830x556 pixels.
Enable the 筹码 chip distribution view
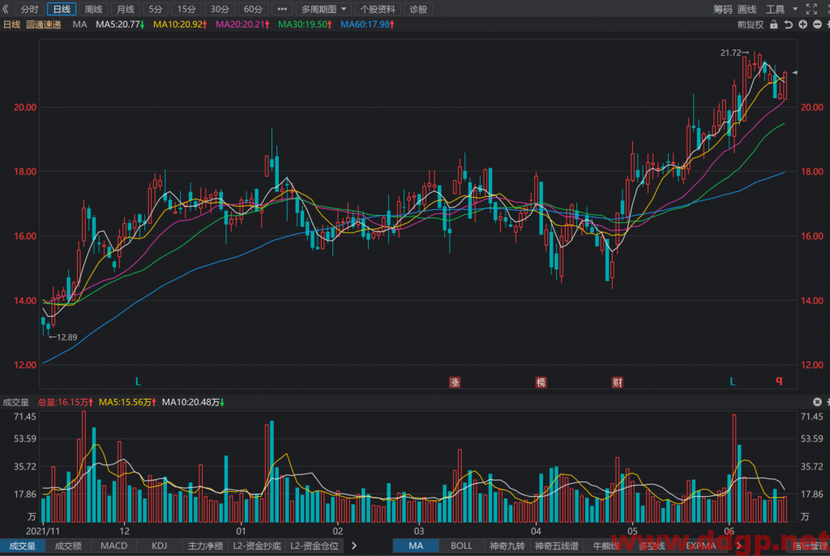click(722, 9)
